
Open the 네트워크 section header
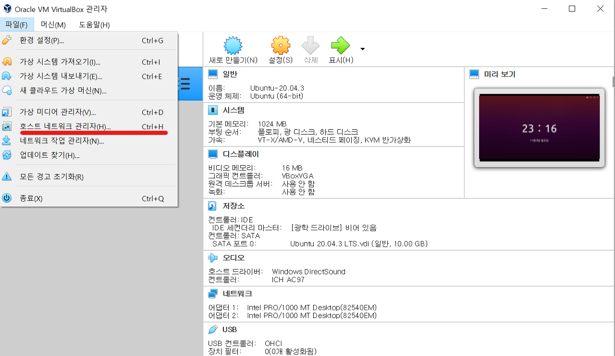237,294
